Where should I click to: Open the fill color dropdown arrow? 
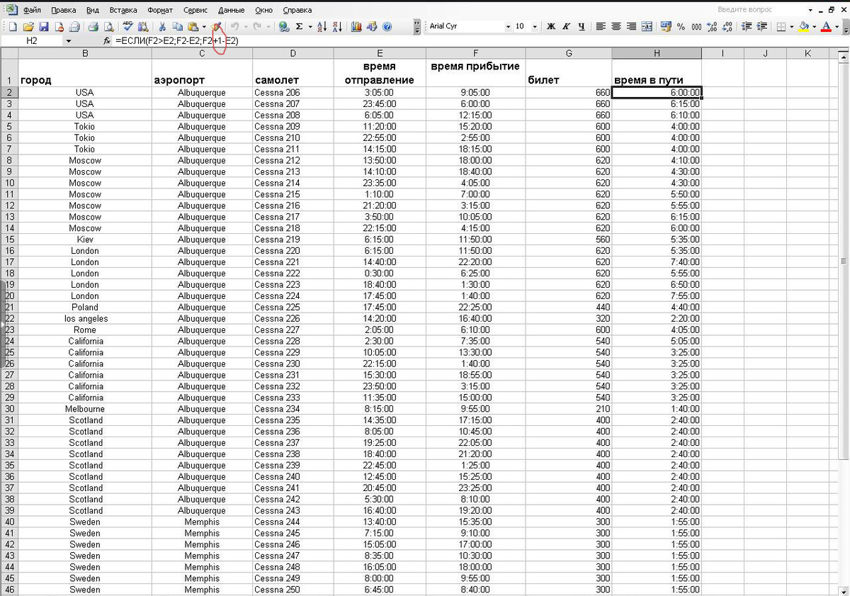click(x=815, y=26)
